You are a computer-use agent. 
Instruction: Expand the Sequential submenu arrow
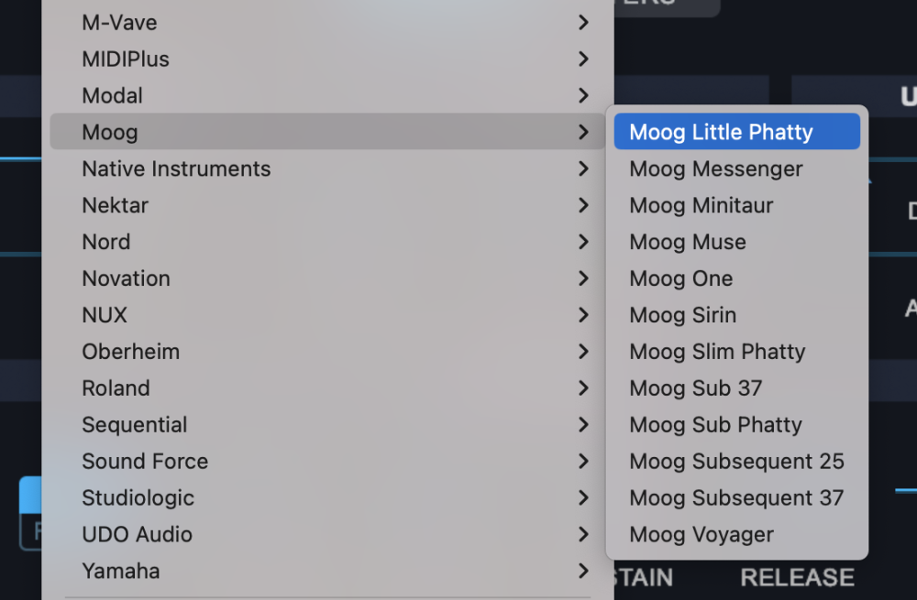point(584,425)
